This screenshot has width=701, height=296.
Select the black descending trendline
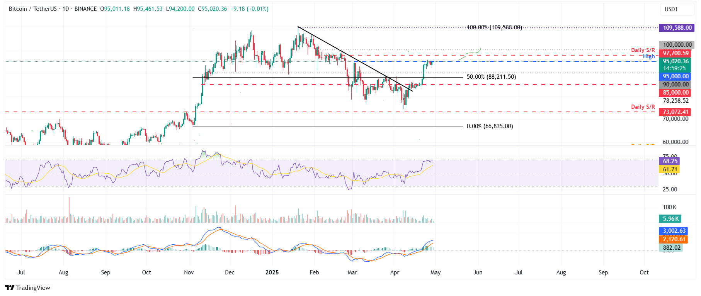click(x=355, y=59)
